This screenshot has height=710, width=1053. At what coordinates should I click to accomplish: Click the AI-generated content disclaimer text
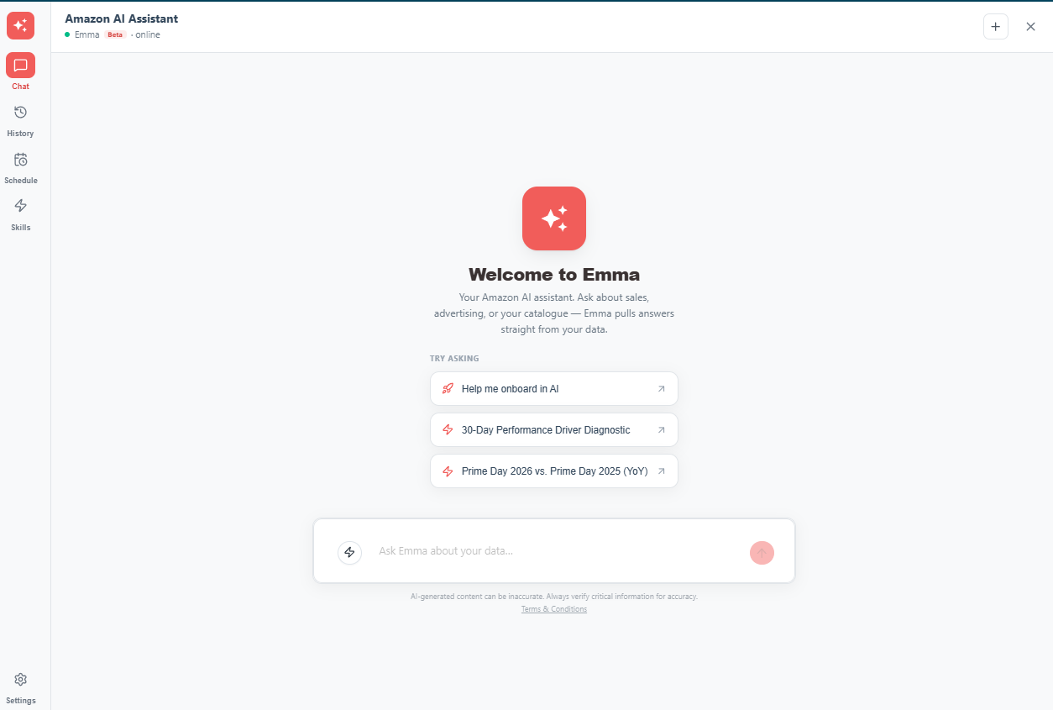554,597
